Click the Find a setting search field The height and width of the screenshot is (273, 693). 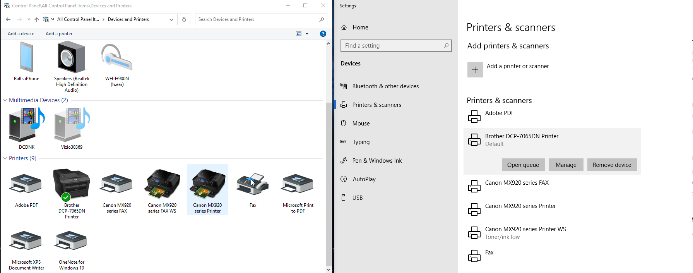click(x=396, y=46)
